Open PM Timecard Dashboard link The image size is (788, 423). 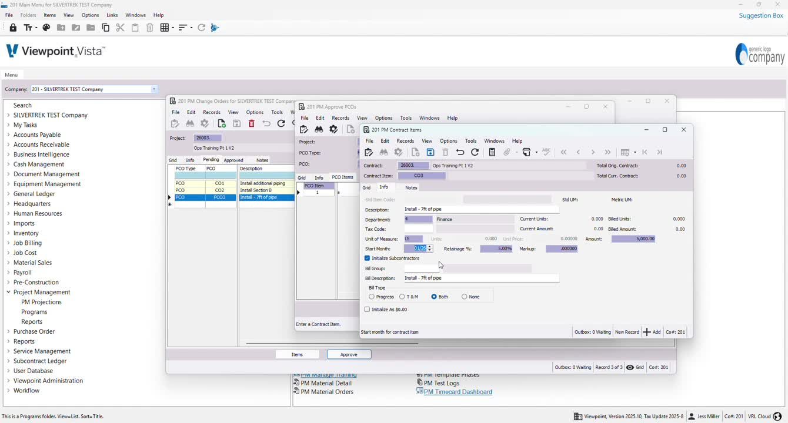[458, 392]
